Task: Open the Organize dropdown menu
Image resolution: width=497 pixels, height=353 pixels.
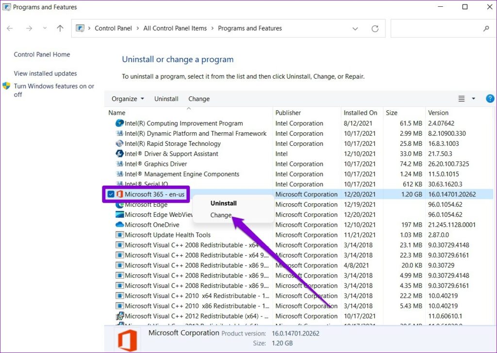Action: tap(128, 99)
